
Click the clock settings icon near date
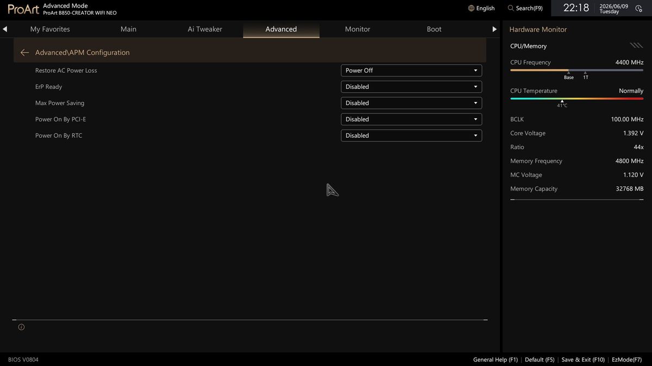coord(638,9)
